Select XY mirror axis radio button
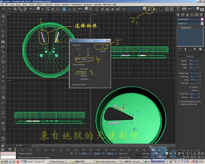 click(85, 49)
